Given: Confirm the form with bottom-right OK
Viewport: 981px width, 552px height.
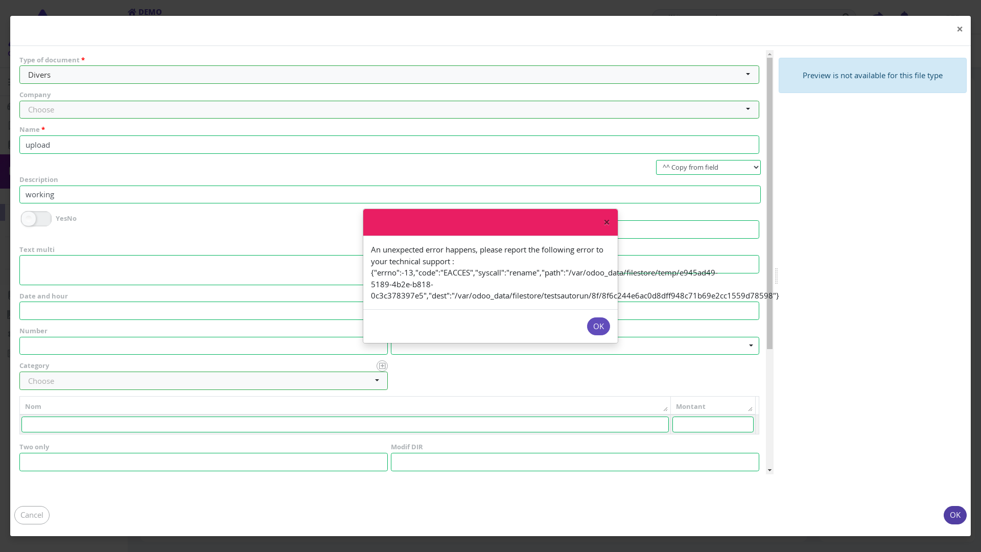Looking at the screenshot, I should tap(954, 515).
